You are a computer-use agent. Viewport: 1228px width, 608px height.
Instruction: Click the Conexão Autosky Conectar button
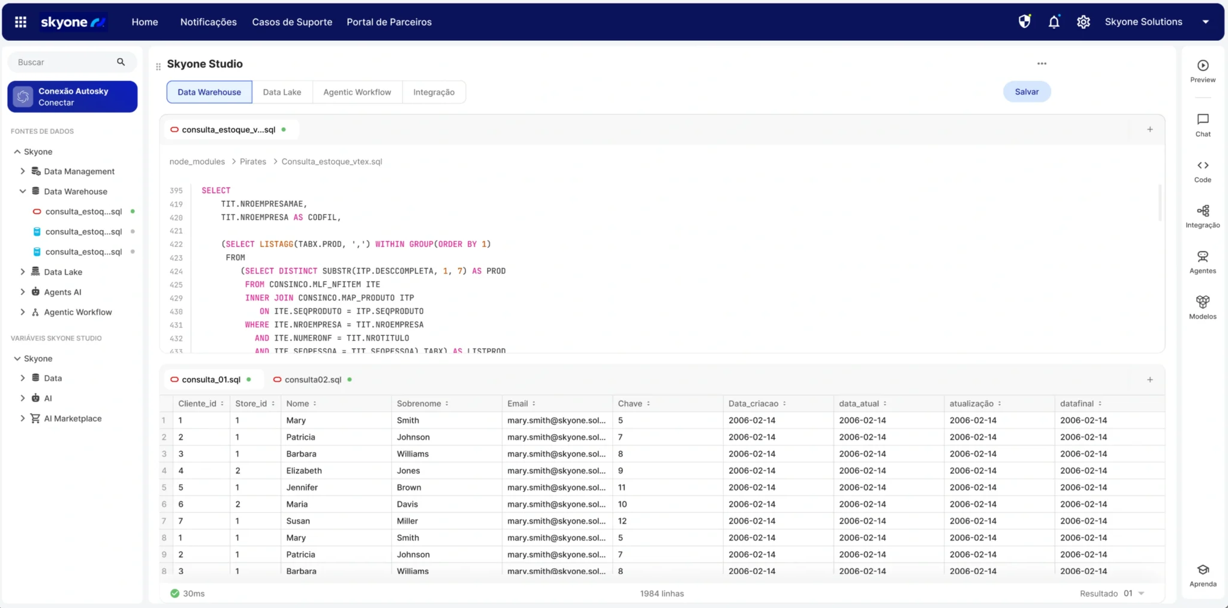(73, 97)
